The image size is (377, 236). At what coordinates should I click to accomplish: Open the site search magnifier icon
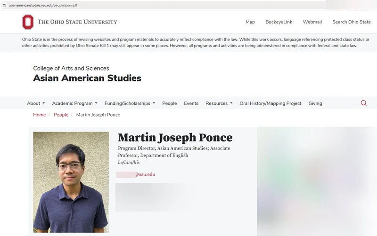click(363, 103)
